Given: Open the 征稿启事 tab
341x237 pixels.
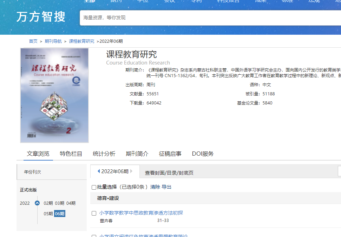Looking at the screenshot, I should coord(170,154).
